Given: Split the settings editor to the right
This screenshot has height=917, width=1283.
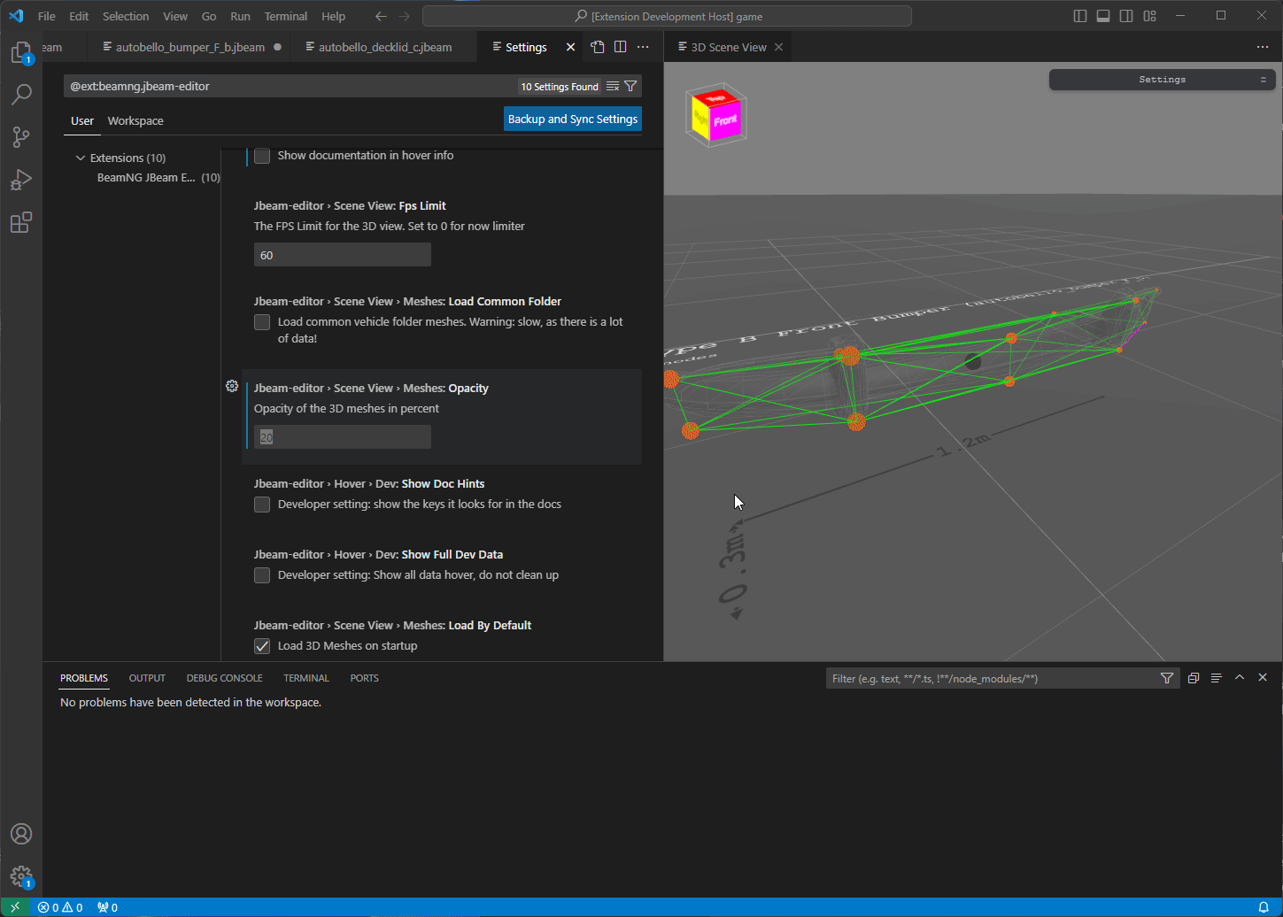Looking at the screenshot, I should click(621, 47).
